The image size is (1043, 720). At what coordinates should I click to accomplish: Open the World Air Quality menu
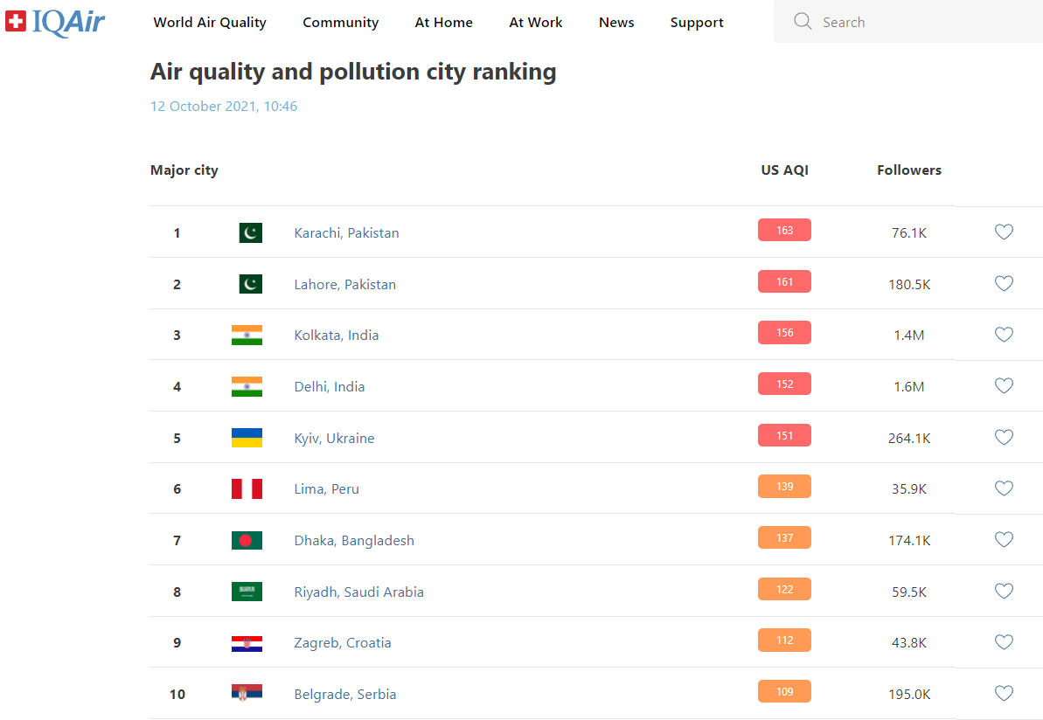210,23
